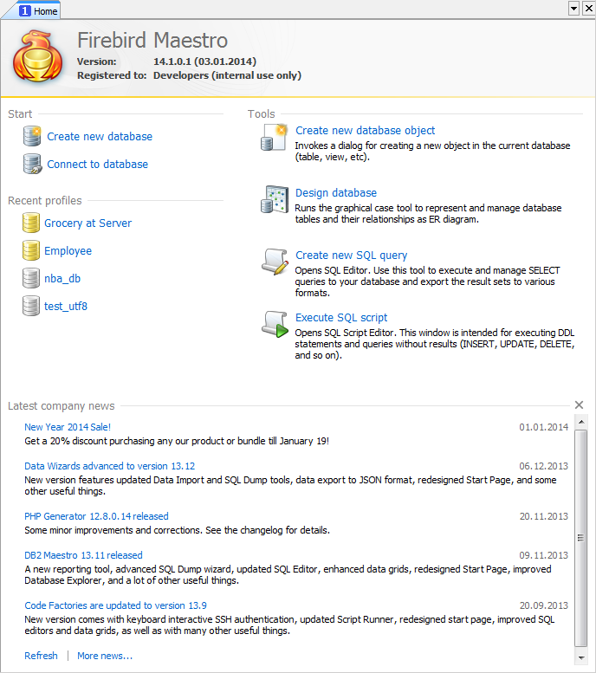Open Data Wizards version 13.12 news
Viewport: 596px width, 673px height.
point(109,466)
